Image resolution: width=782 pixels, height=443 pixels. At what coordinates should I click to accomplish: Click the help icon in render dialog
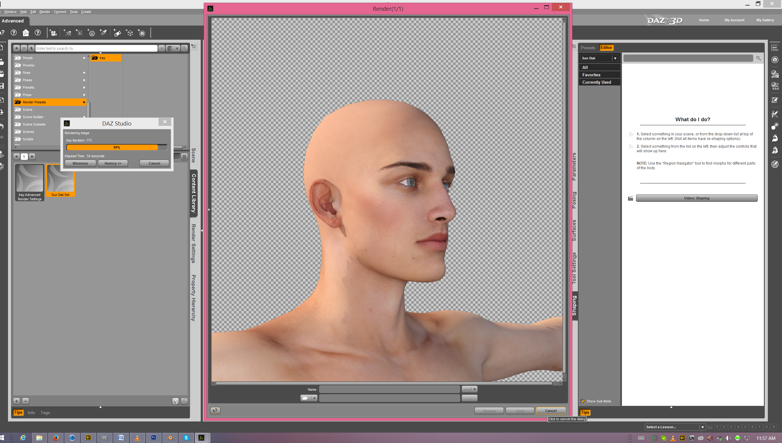pyautogui.click(x=215, y=411)
